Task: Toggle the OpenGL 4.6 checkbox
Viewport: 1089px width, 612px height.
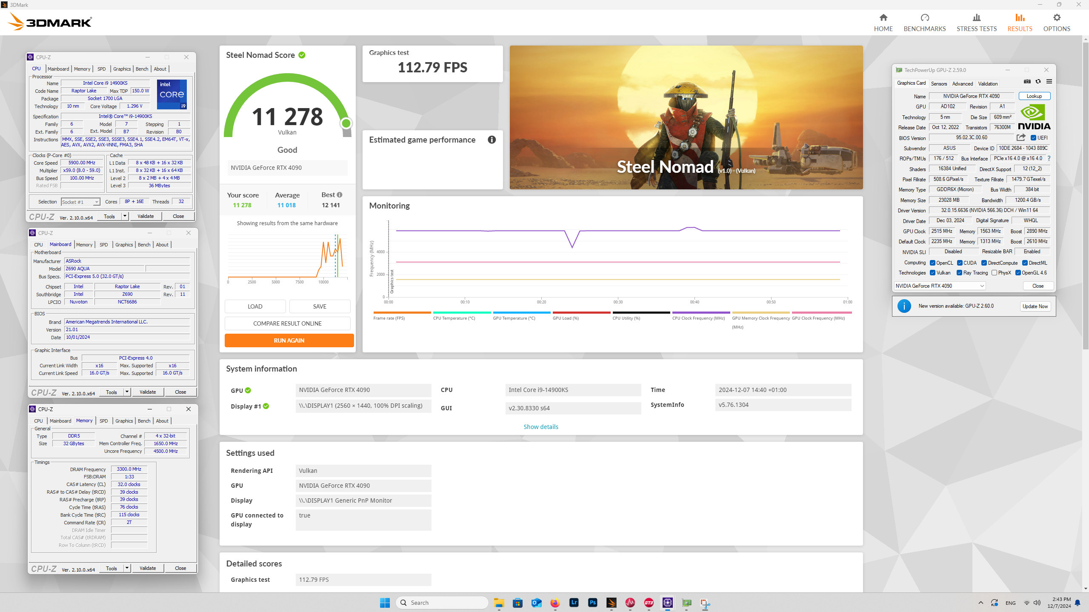Action: [x=1018, y=273]
